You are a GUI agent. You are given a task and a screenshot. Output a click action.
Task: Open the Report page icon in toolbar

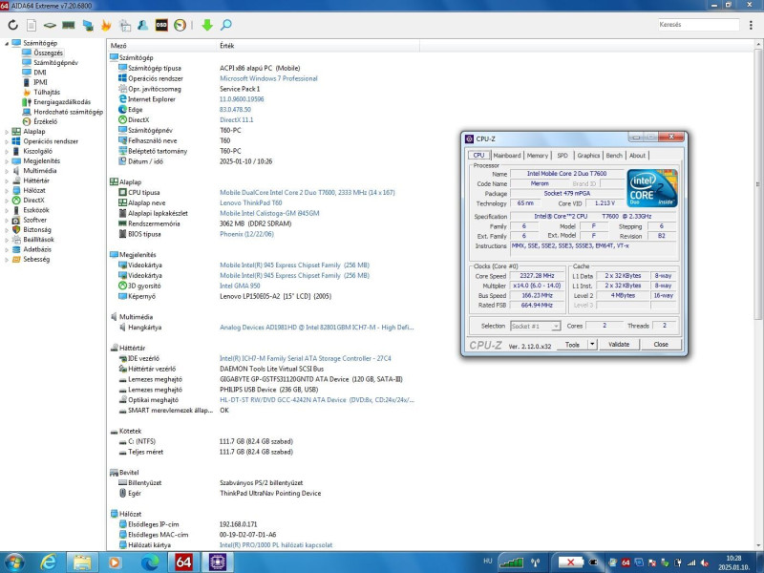point(32,25)
